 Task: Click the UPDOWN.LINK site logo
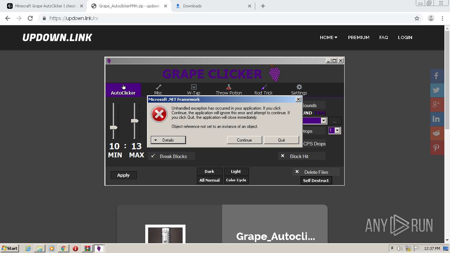[x=57, y=38]
